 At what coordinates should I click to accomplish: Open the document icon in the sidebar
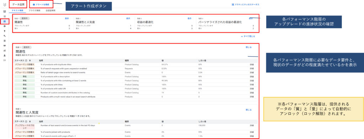pos(5,41)
